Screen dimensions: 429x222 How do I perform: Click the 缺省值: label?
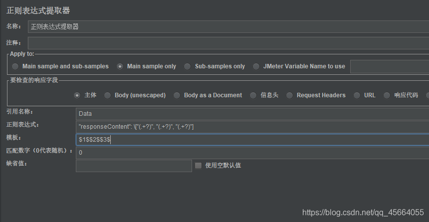16,164
